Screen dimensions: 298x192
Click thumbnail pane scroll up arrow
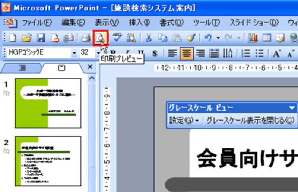pyautogui.click(x=92, y=78)
